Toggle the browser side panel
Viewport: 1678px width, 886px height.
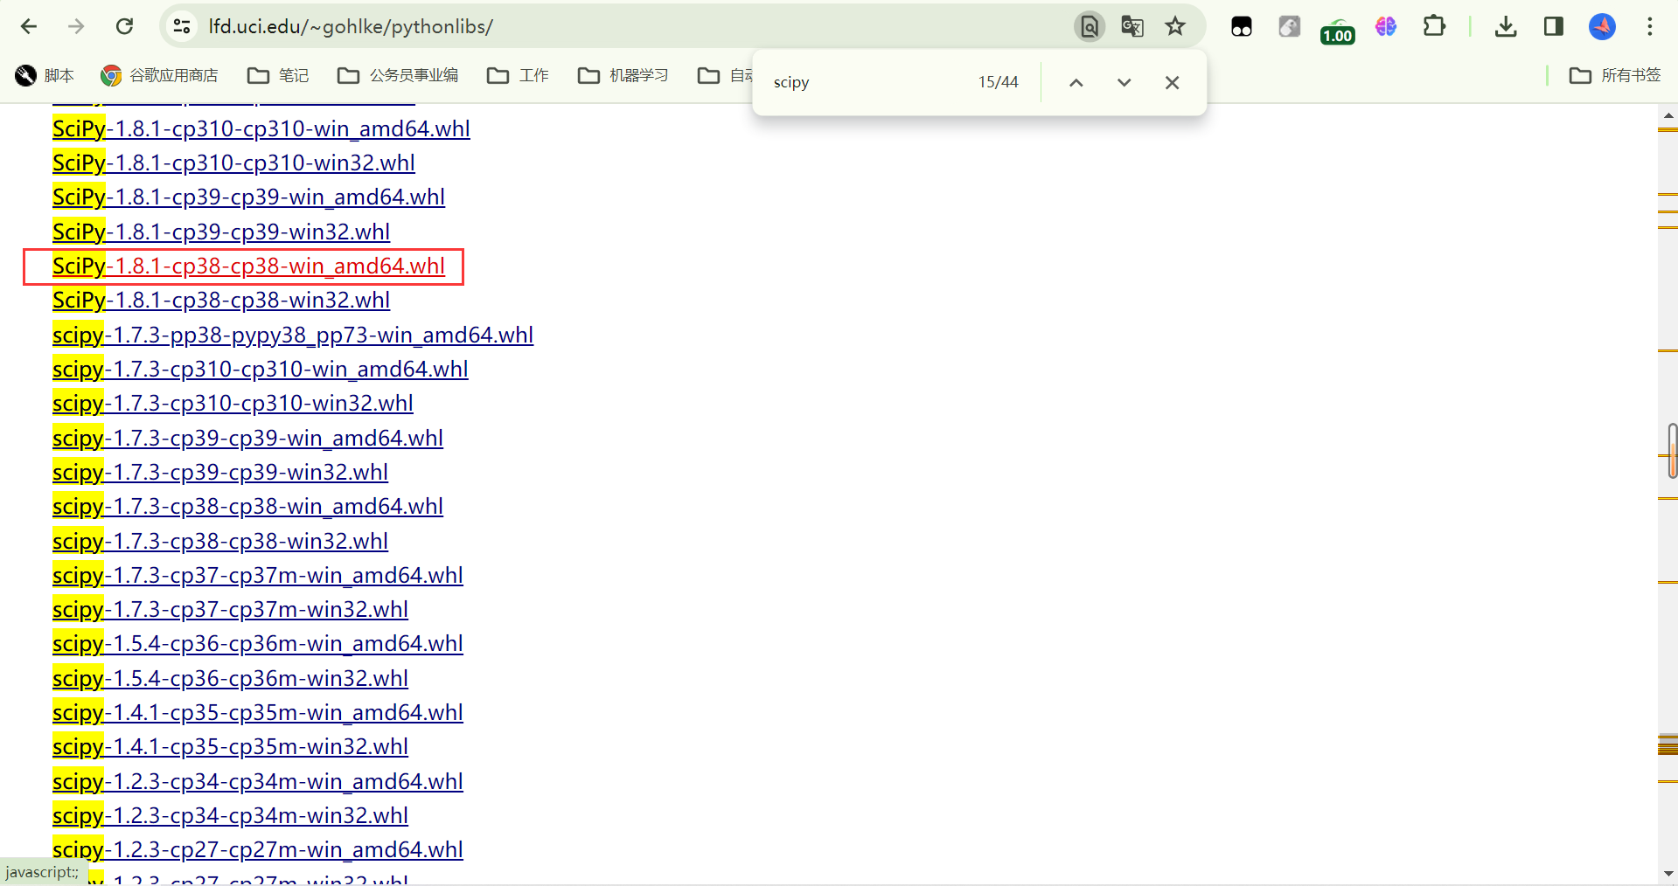(x=1554, y=26)
